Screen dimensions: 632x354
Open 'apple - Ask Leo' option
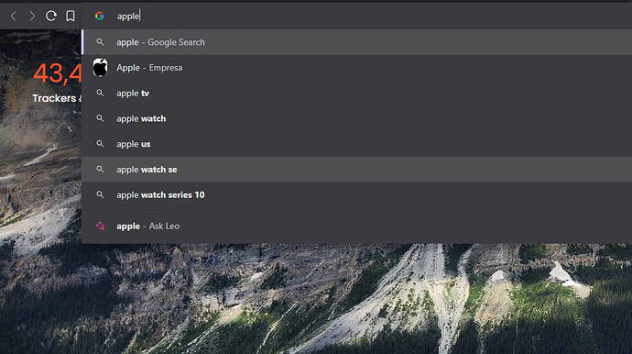pyautogui.click(x=356, y=226)
